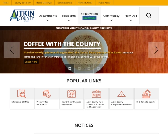Open County Board Agenda and Minutes text

tap(71, 103)
